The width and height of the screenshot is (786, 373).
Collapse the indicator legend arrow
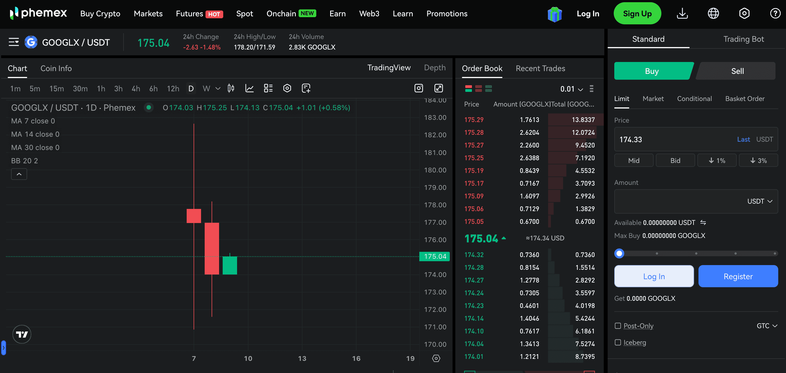[x=19, y=174]
